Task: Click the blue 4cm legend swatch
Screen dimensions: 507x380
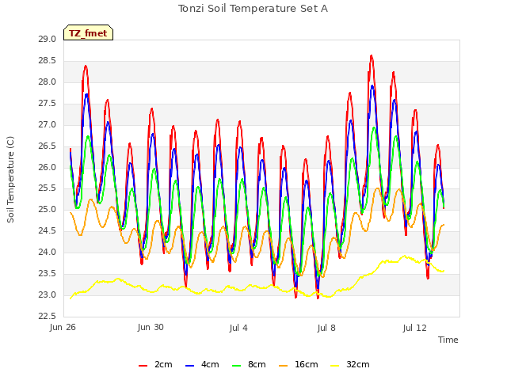Action: point(190,366)
